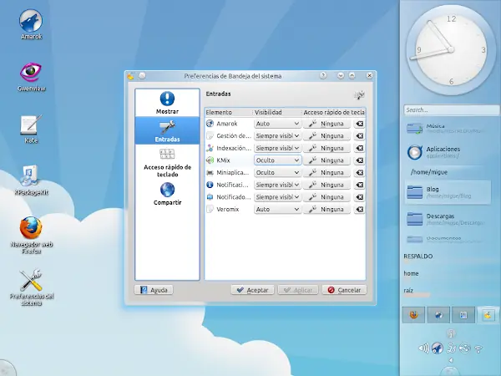Open visibility dropdown for Notificado... row
Screen dimensions: 501x376
(x=277, y=197)
